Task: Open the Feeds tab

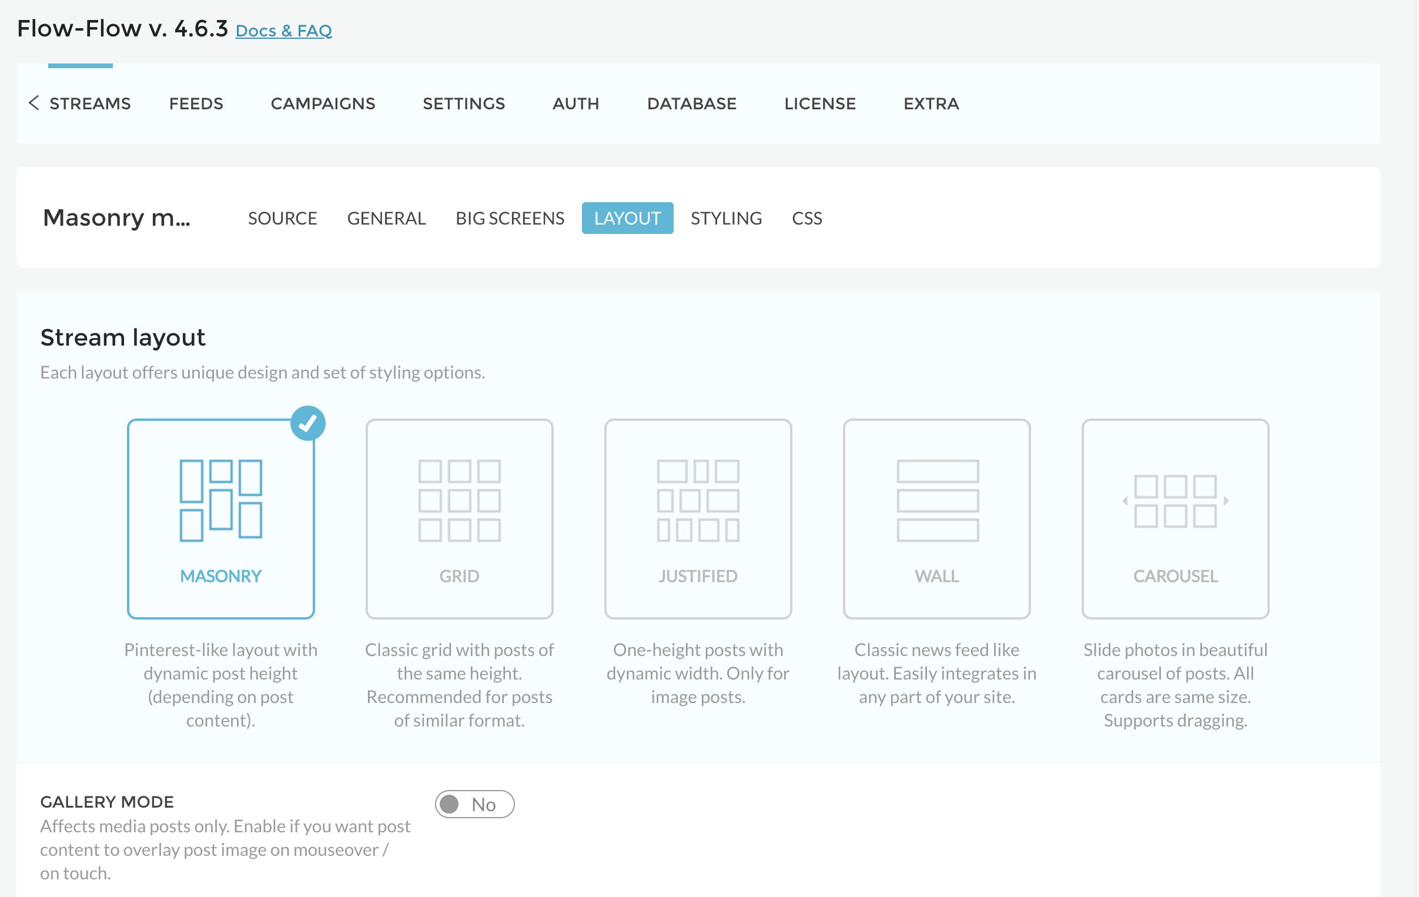Action: (x=196, y=103)
